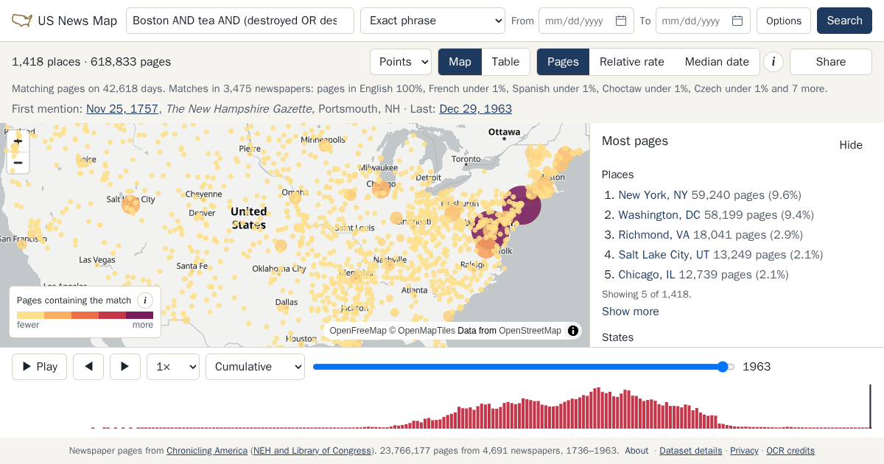Click the US News Map title text
This screenshot has width=884, height=464.
[x=77, y=21]
